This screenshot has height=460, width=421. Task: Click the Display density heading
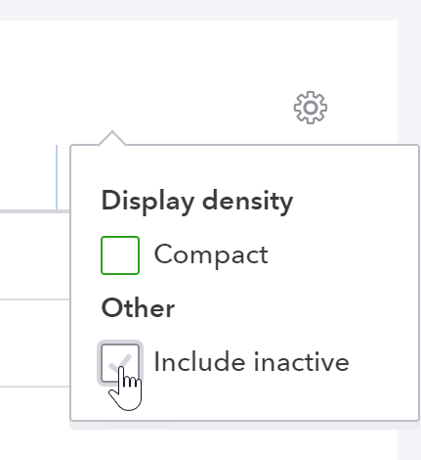tap(197, 202)
